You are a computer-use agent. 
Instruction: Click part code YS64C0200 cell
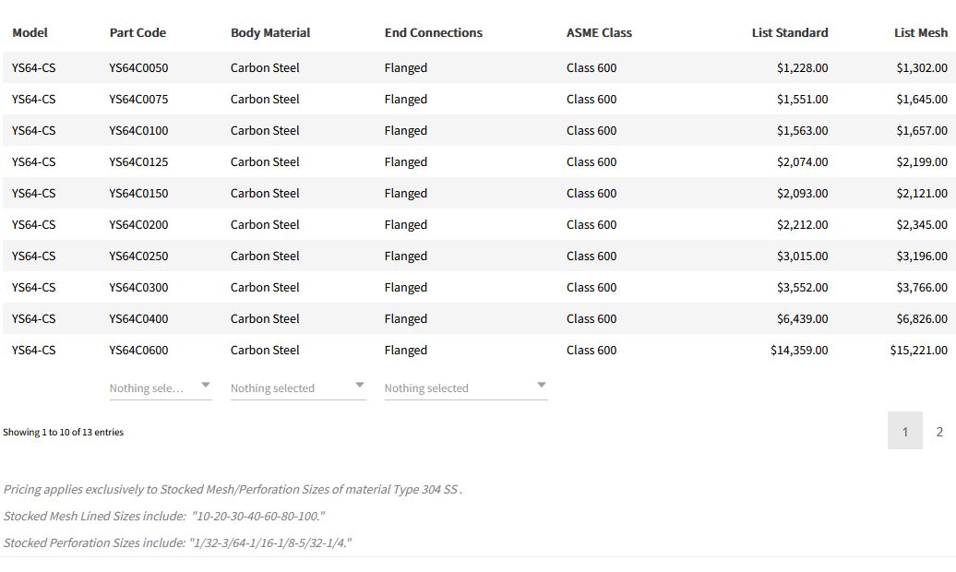138,224
